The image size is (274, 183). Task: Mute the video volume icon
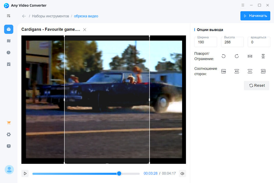pos(182,174)
